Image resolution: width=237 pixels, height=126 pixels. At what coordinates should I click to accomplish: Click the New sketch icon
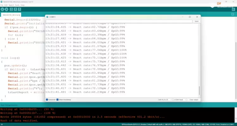[11, 9]
